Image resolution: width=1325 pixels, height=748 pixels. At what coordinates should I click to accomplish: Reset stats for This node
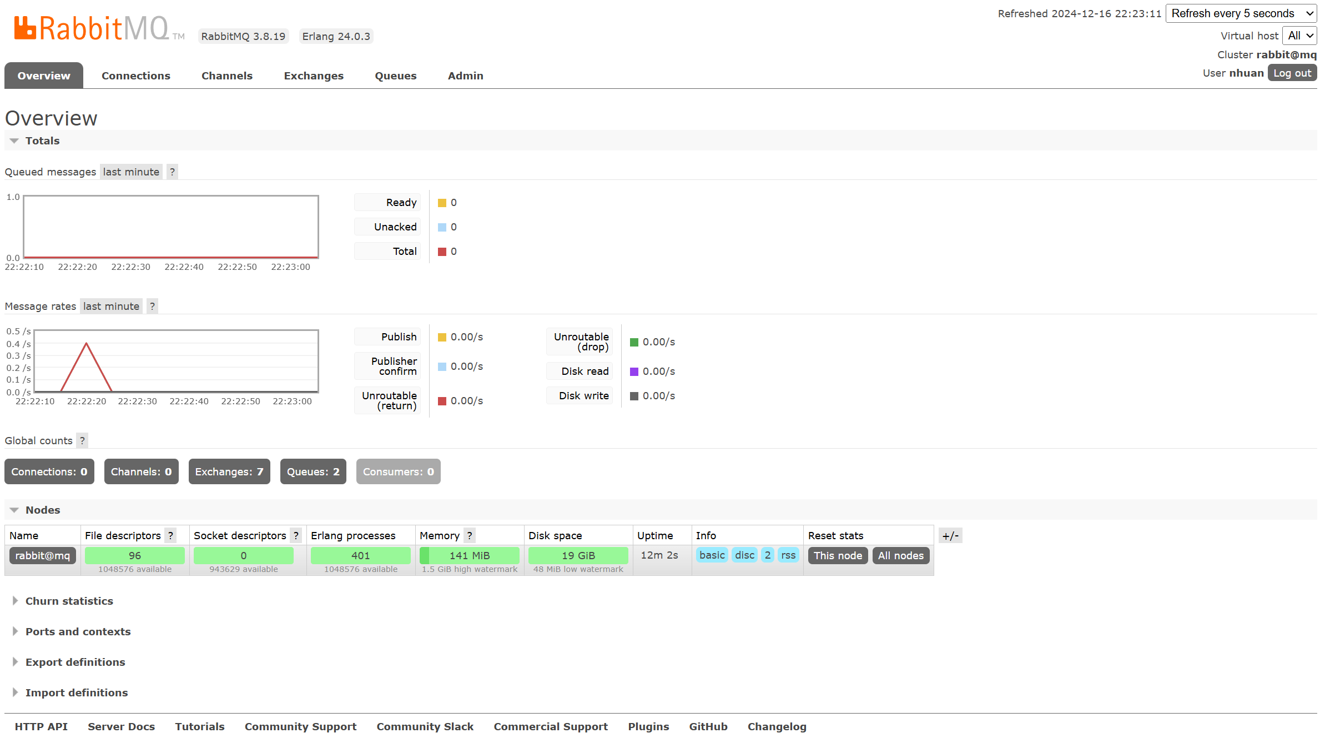(838, 556)
